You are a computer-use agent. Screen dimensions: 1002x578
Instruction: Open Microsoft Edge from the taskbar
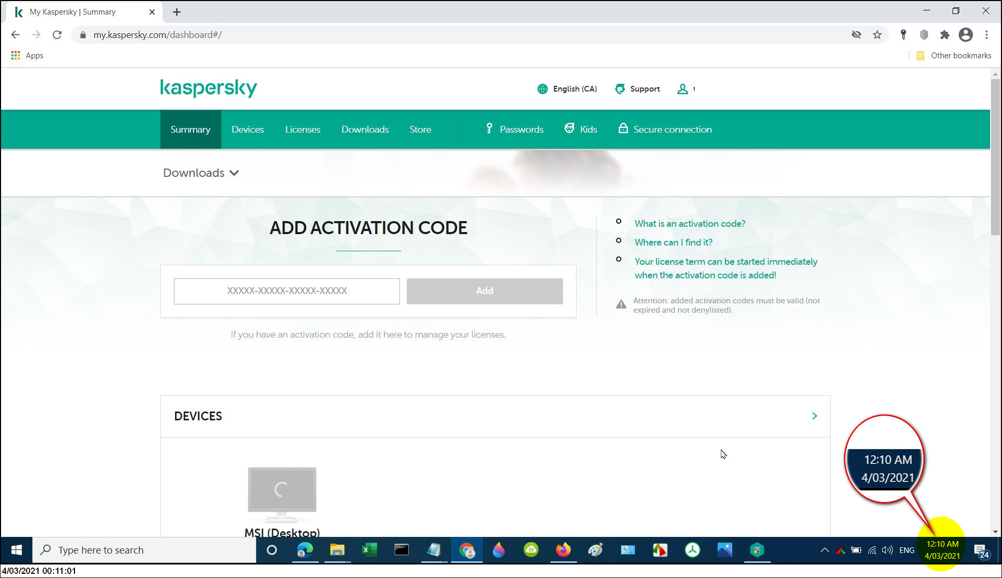(x=305, y=550)
